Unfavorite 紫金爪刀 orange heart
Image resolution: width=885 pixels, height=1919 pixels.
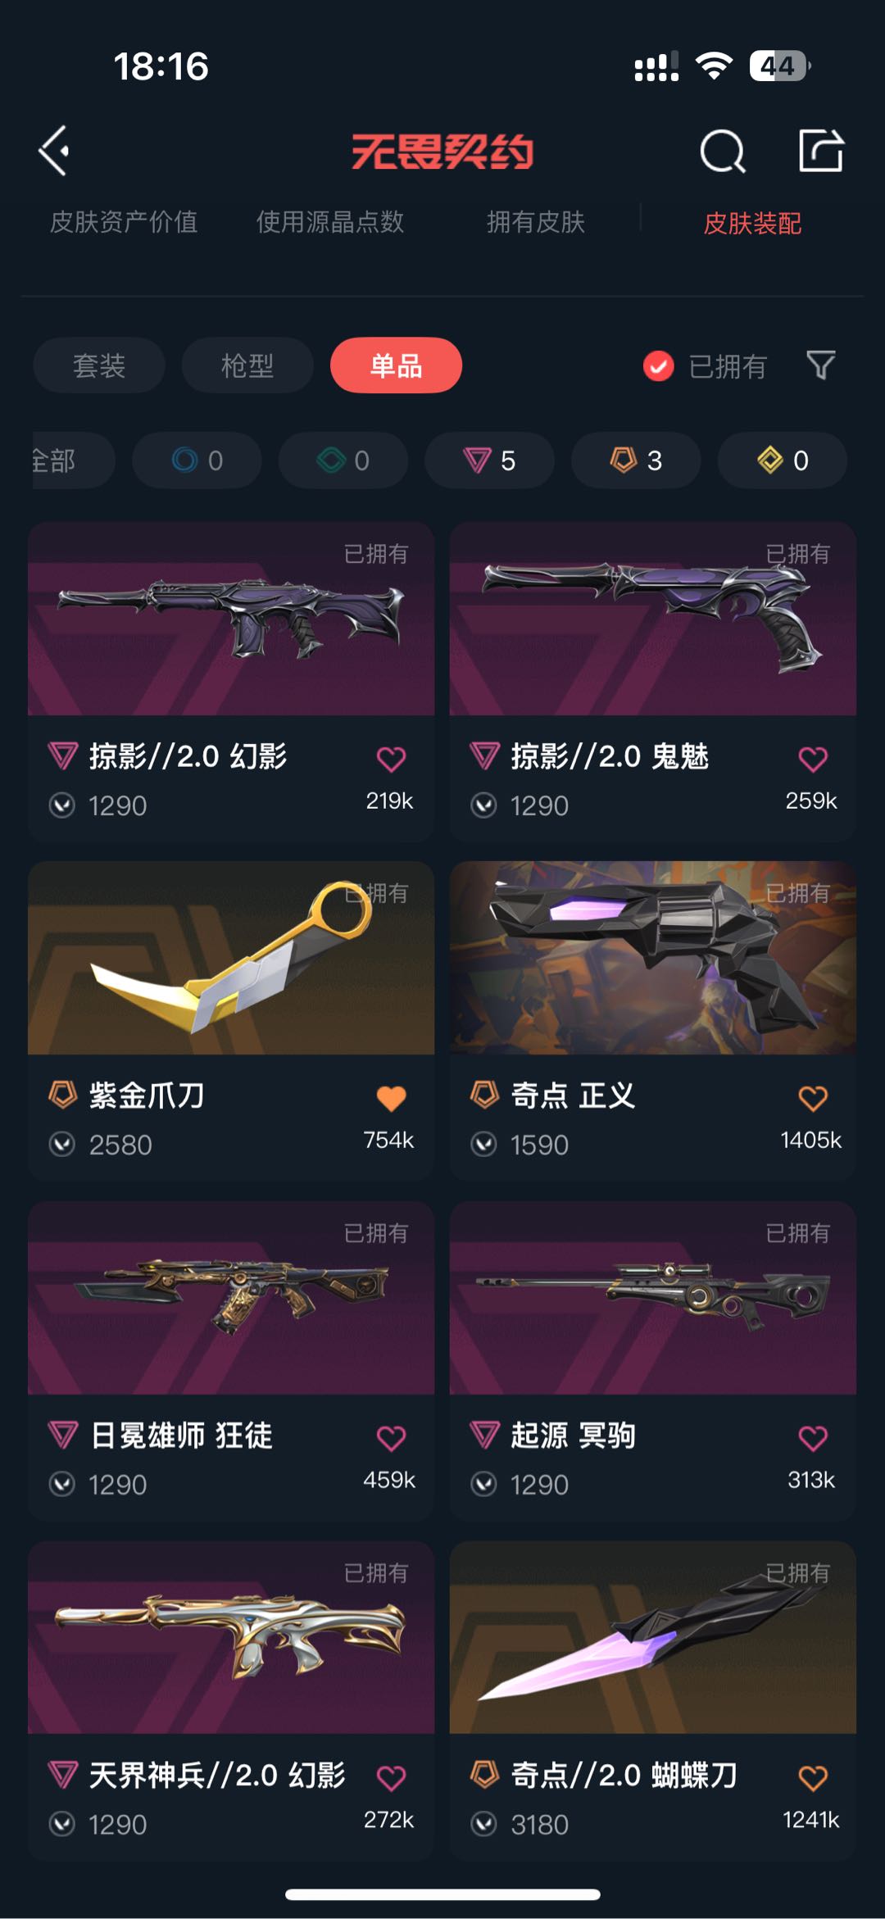[391, 1098]
